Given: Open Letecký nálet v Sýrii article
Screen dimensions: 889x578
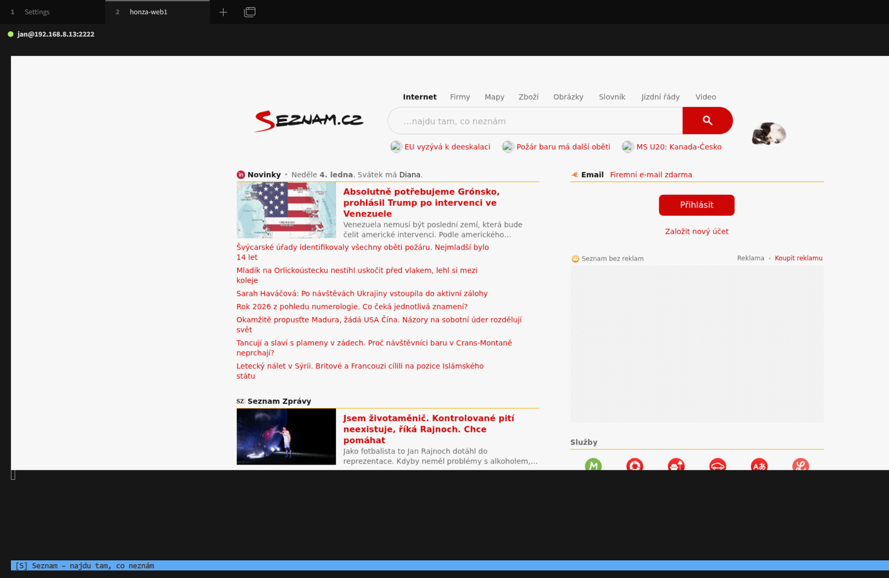Looking at the screenshot, I should click(x=360, y=371).
